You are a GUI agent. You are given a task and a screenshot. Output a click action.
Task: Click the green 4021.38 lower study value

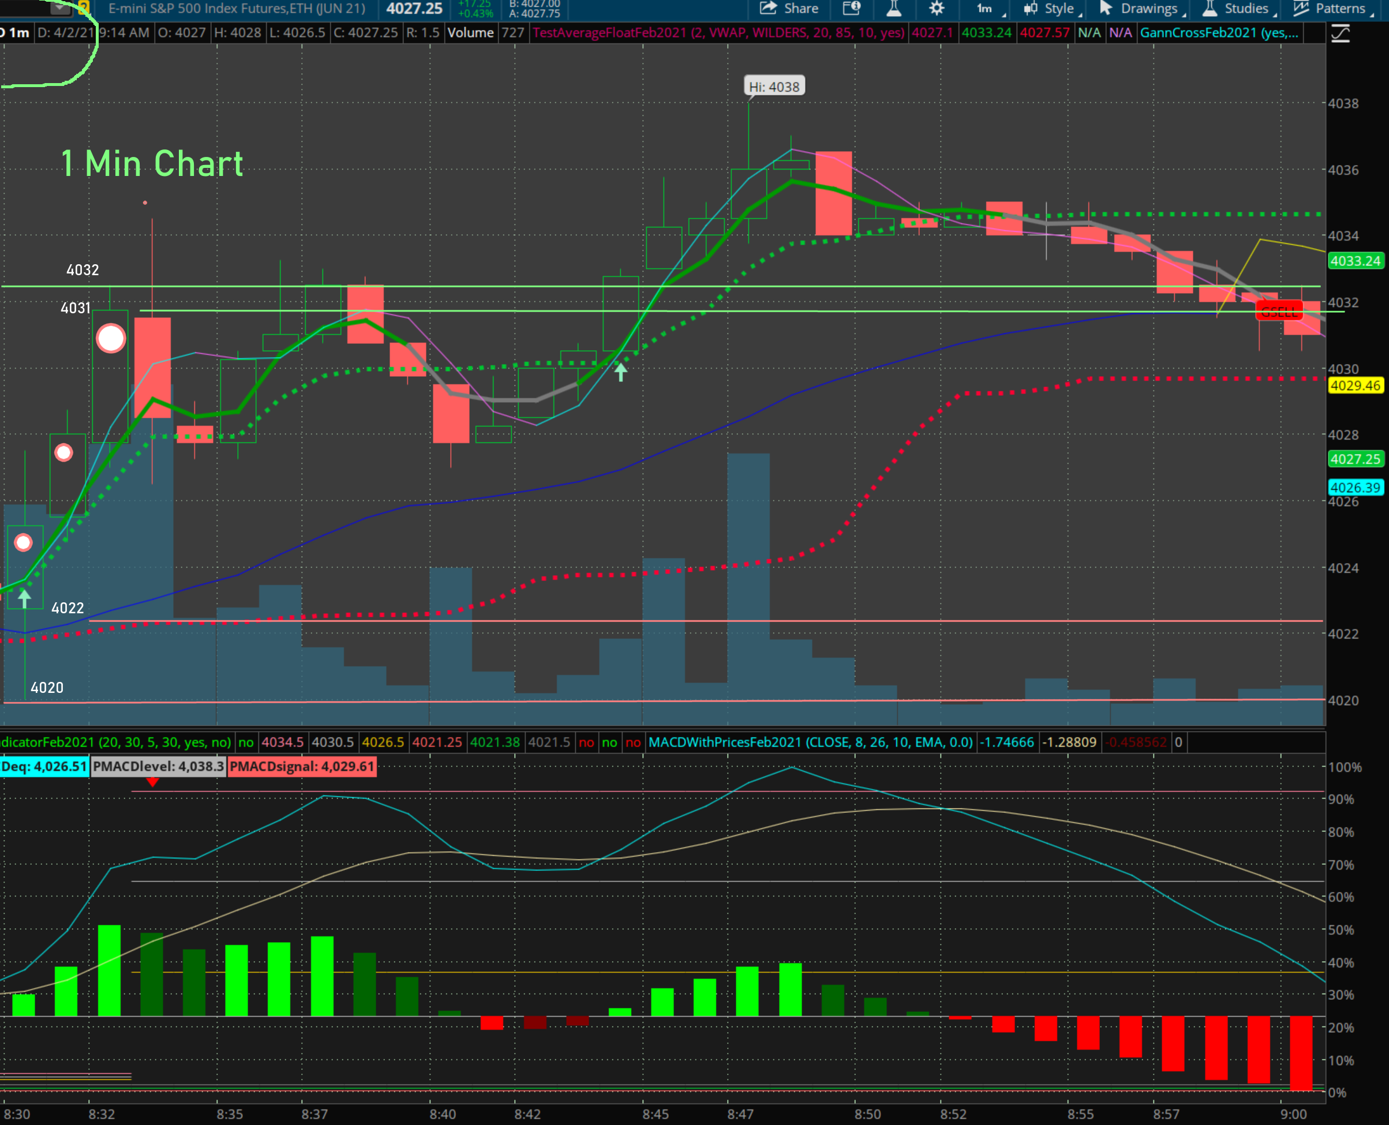click(x=495, y=742)
